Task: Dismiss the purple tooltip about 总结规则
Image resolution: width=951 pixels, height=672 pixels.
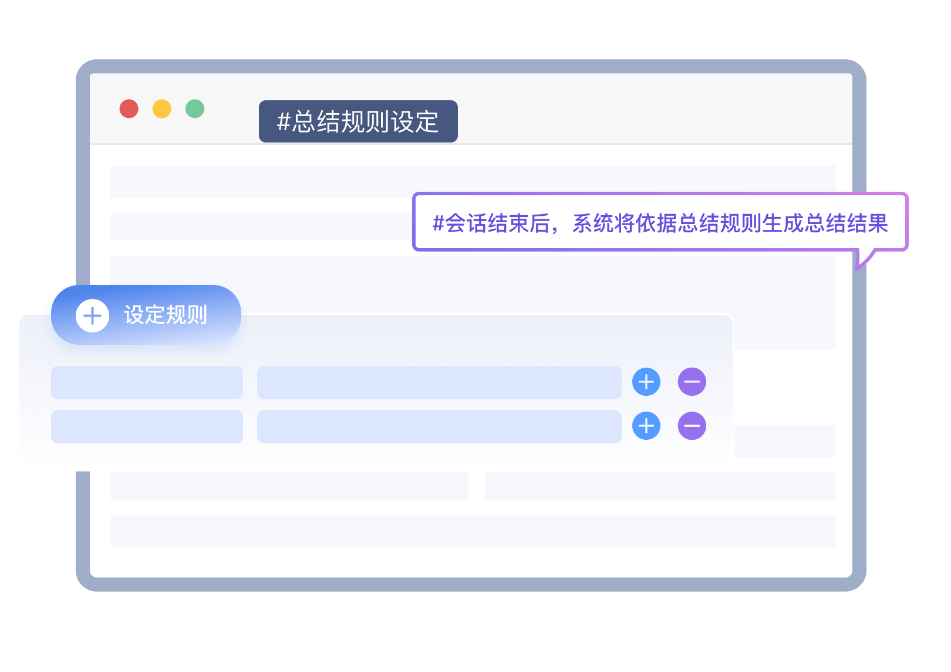Action: (x=662, y=223)
